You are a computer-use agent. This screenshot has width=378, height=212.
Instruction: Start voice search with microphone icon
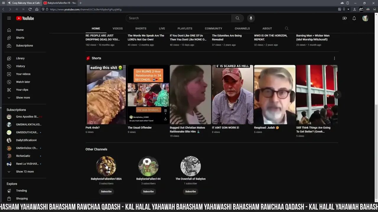251,18
